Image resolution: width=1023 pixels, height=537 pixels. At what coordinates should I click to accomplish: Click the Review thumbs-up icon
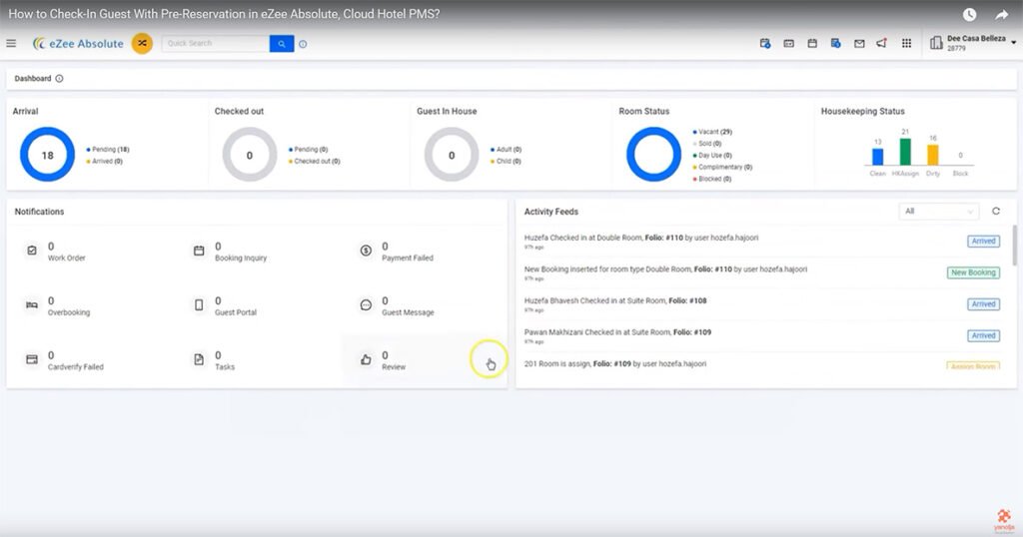pos(366,359)
